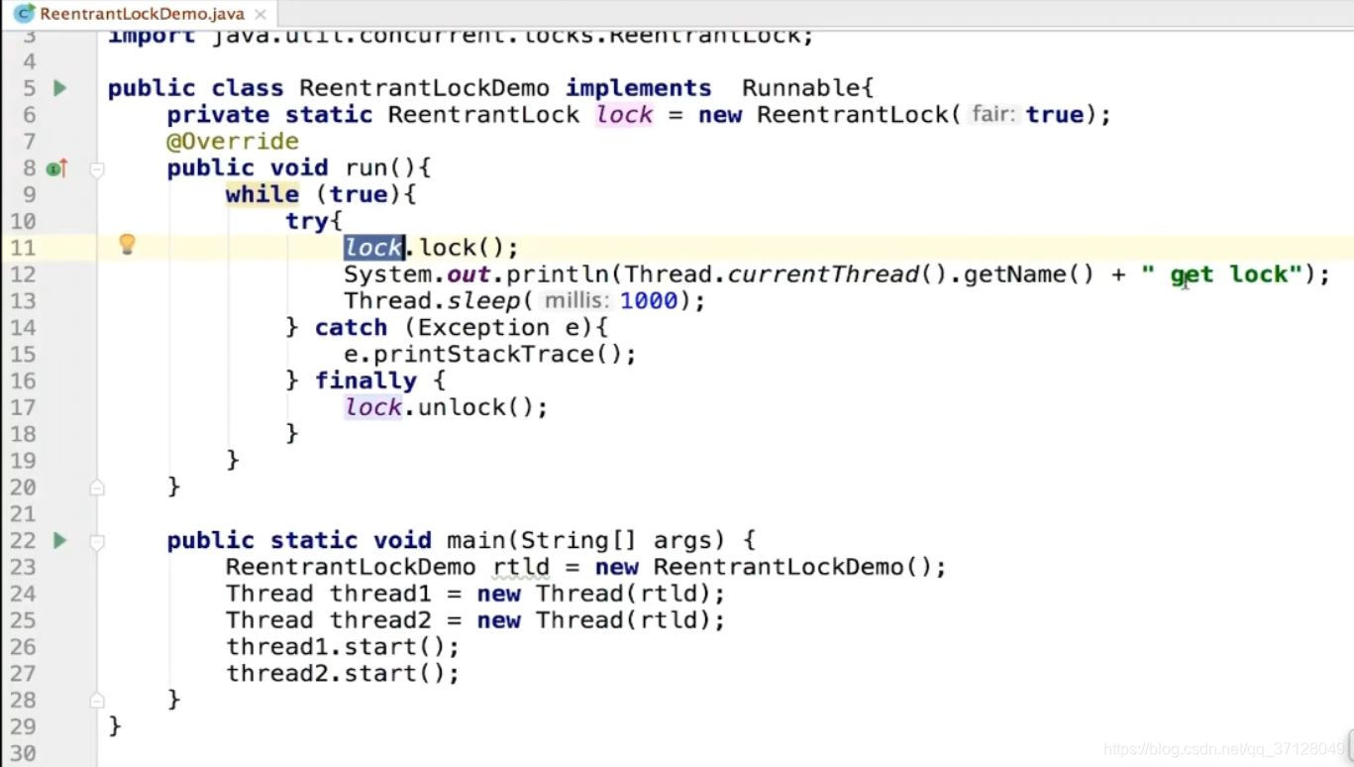The width and height of the screenshot is (1354, 767).
Task: Click the 'implements' keyword
Action: [x=638, y=88]
